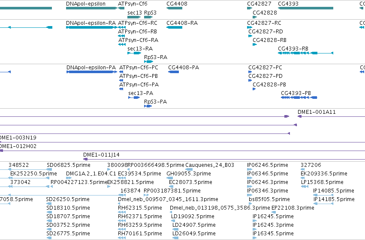Click the EC28073.5prime EST label

tap(190, 182)
